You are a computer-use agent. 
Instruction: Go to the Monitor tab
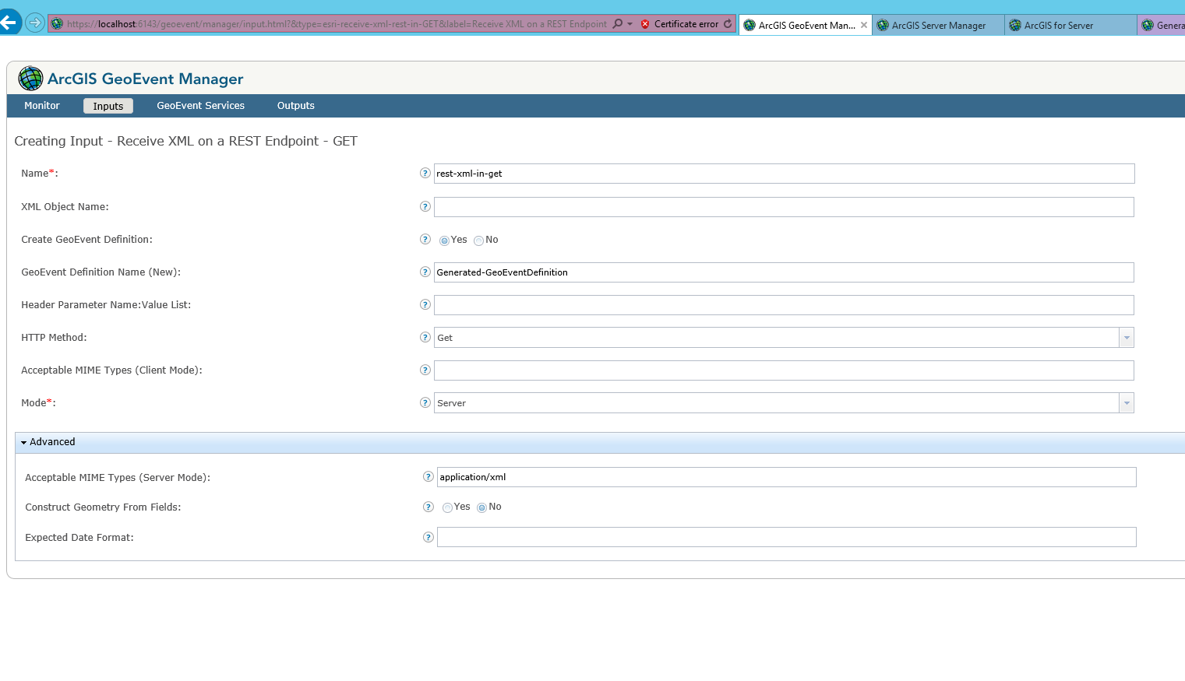(42, 106)
